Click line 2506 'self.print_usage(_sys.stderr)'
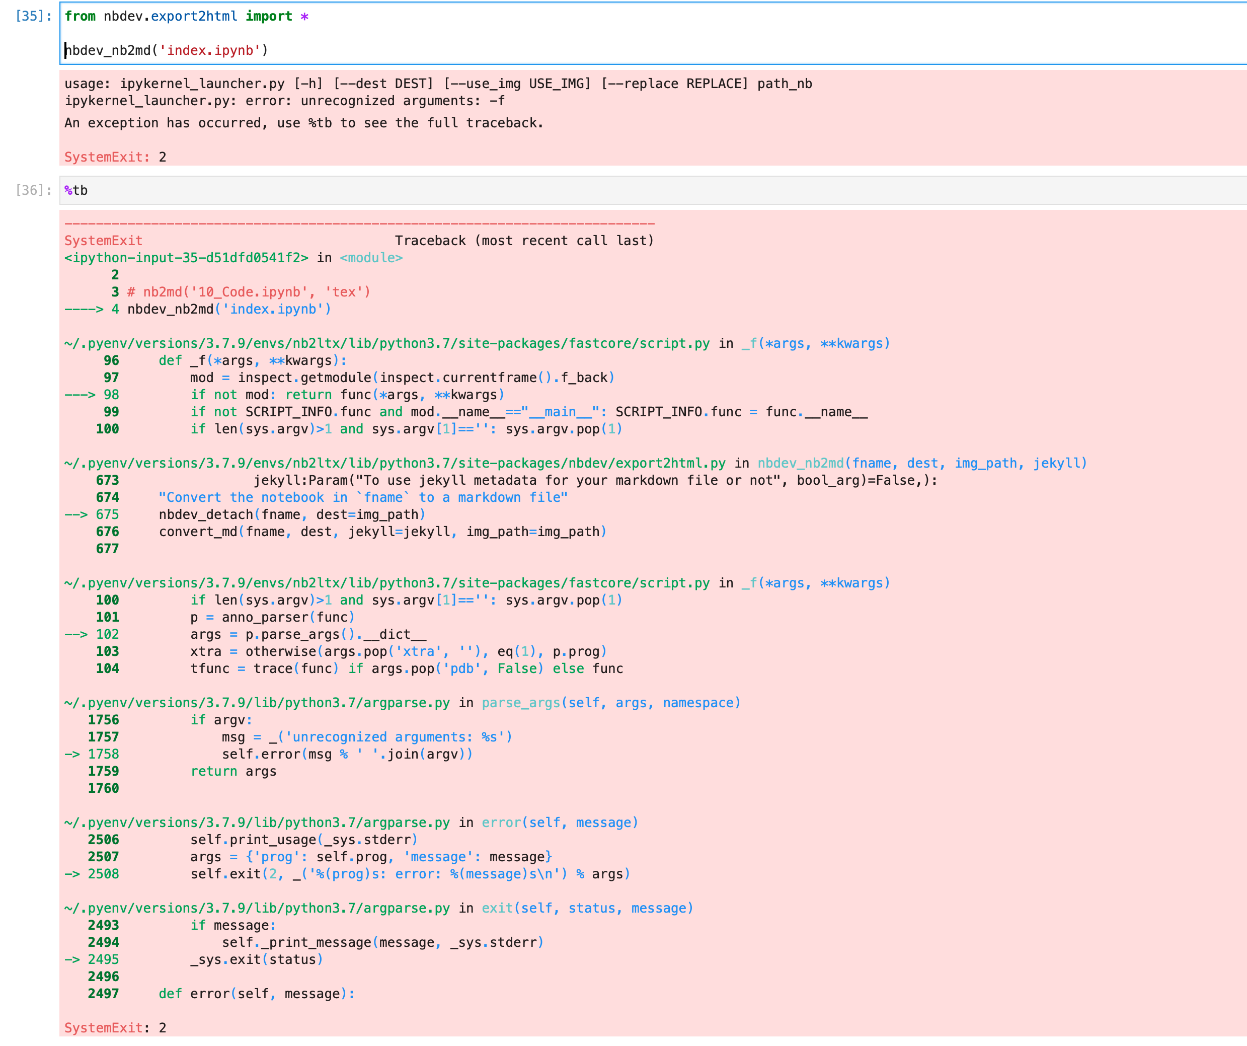Image resolution: width=1247 pixels, height=1046 pixels. click(x=304, y=841)
